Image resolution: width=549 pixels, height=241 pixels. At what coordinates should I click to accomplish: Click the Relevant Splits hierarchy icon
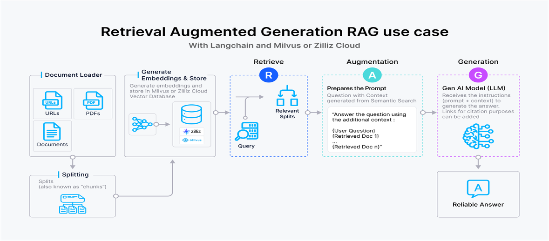(x=287, y=96)
